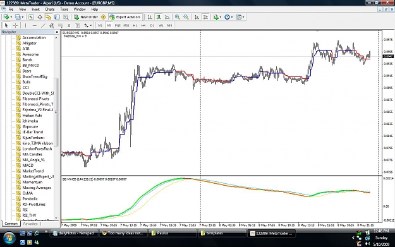The height and width of the screenshot is (247, 395).
Task: Click the New Order button
Action: click(86, 17)
